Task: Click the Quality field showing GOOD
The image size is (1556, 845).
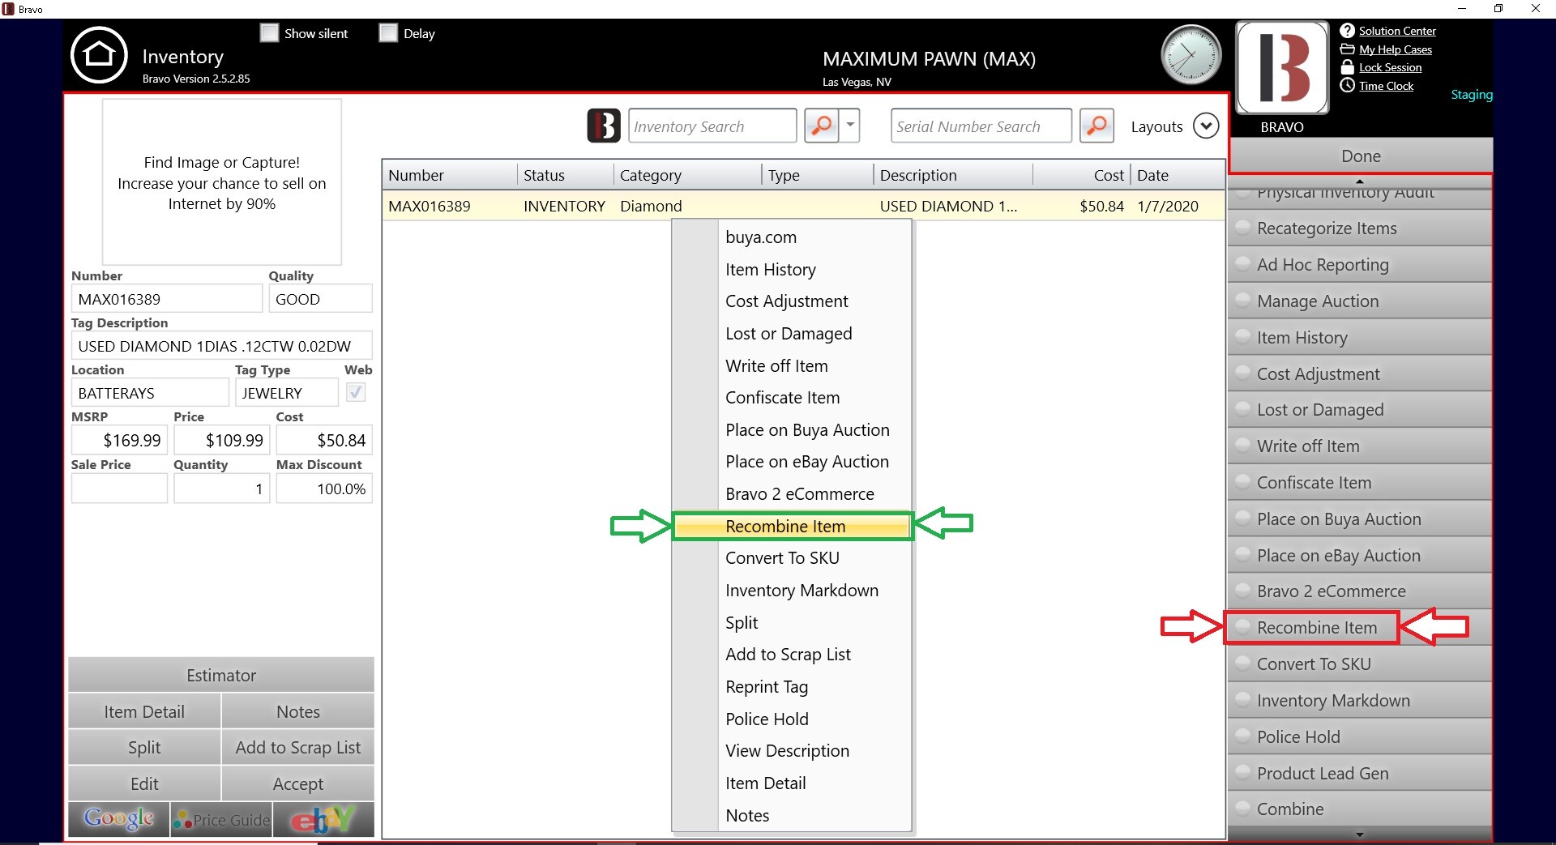Action: [x=320, y=299]
